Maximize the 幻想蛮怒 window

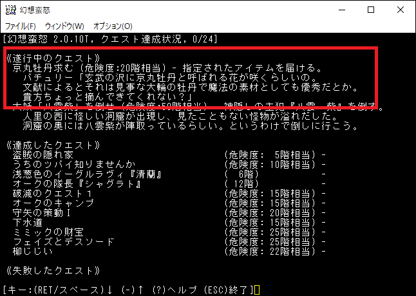[x=371, y=11]
